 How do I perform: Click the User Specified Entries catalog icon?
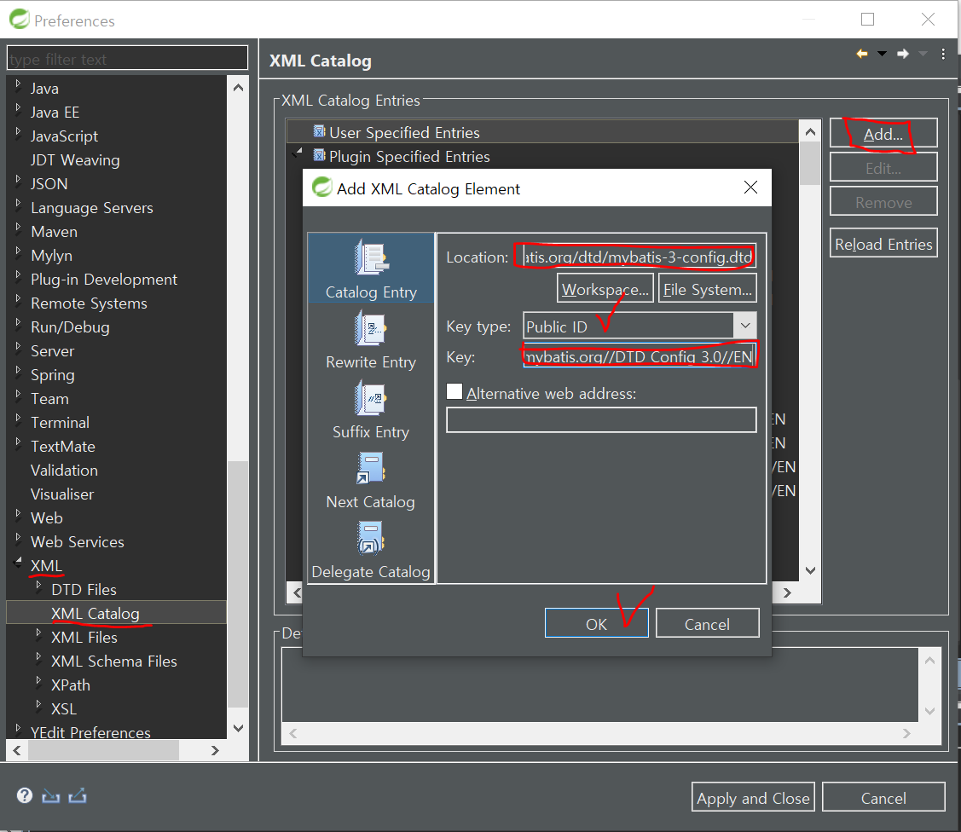(319, 131)
